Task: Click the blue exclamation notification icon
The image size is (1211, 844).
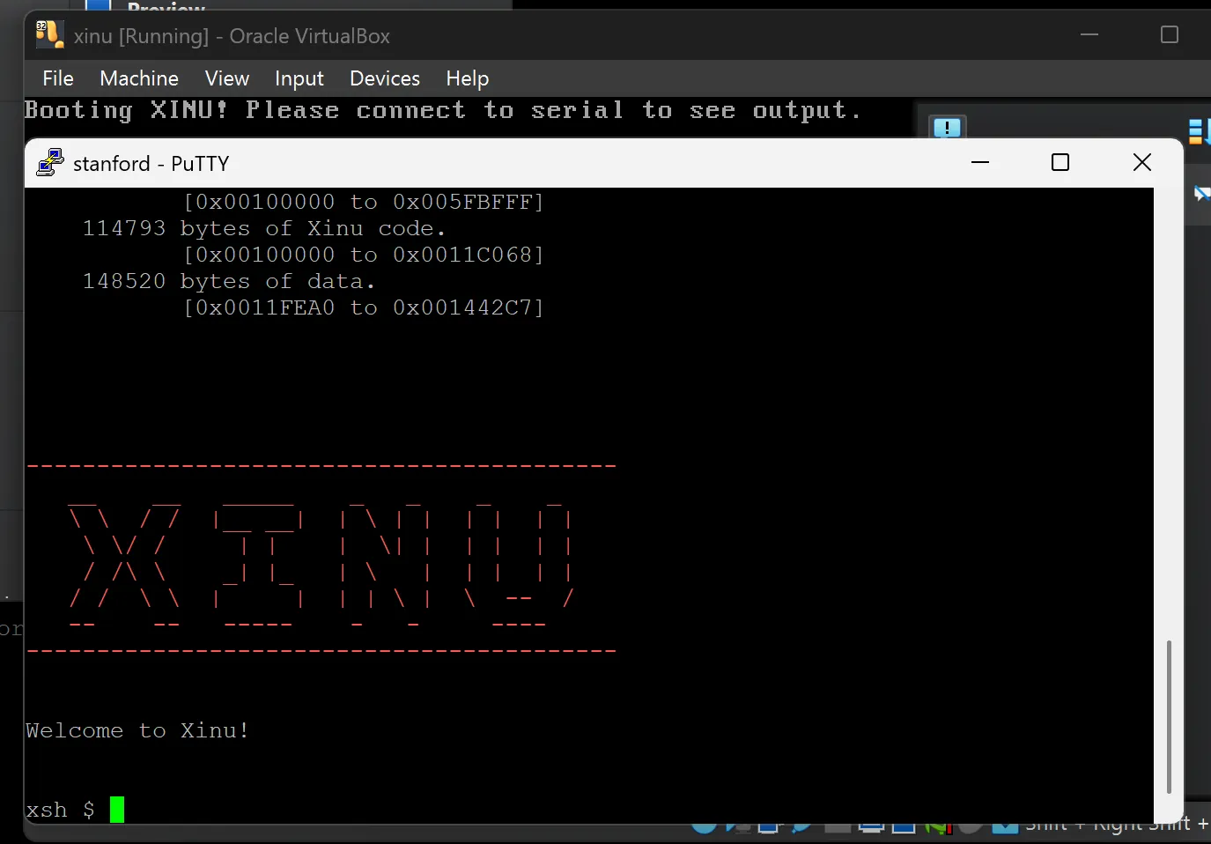Action: click(x=947, y=128)
